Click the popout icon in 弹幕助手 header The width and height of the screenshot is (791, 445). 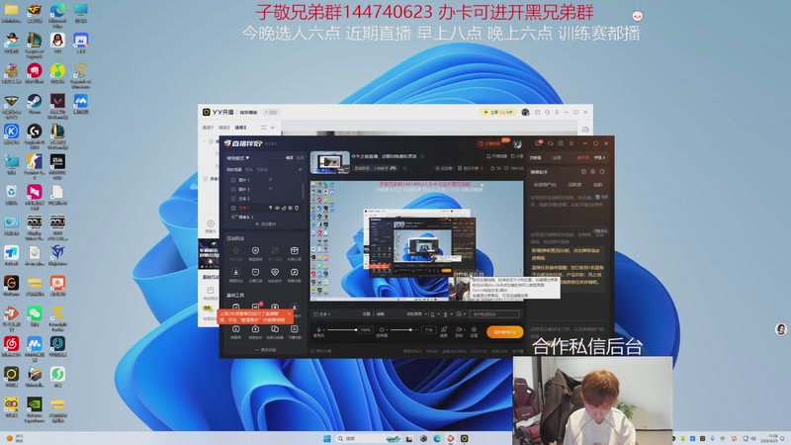(x=602, y=172)
